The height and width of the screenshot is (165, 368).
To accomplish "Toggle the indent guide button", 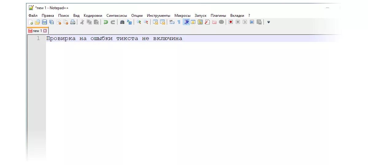I will pyautogui.click(x=186, y=22).
